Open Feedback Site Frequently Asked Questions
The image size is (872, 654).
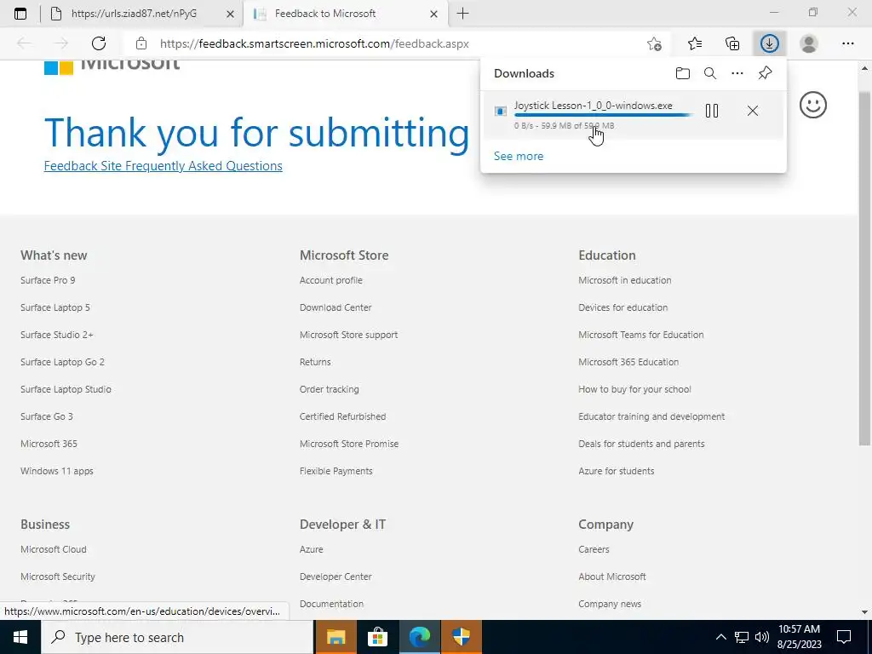pyautogui.click(x=163, y=166)
